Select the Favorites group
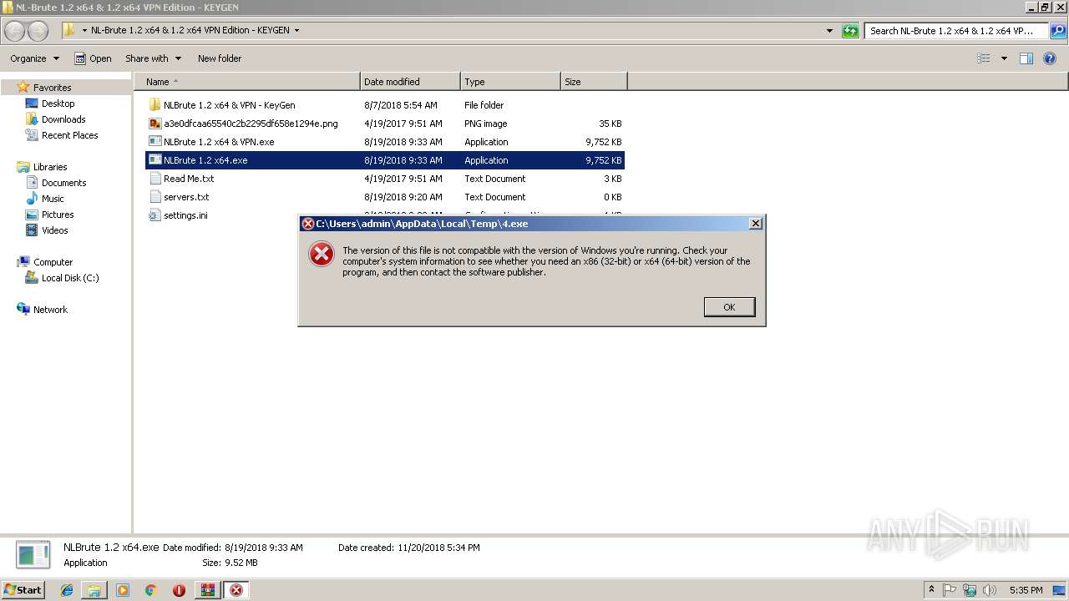1069x601 pixels. pyautogui.click(x=52, y=88)
